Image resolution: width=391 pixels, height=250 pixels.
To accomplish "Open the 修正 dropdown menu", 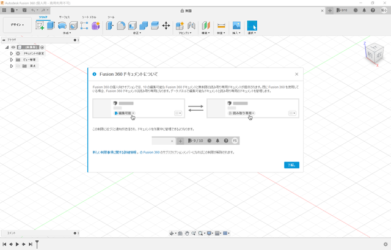I will 137,33.
